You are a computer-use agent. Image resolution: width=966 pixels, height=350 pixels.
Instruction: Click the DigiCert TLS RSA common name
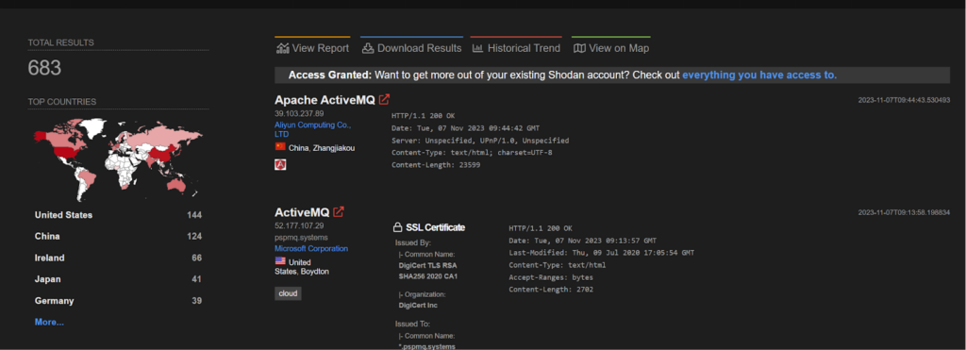[x=429, y=271]
